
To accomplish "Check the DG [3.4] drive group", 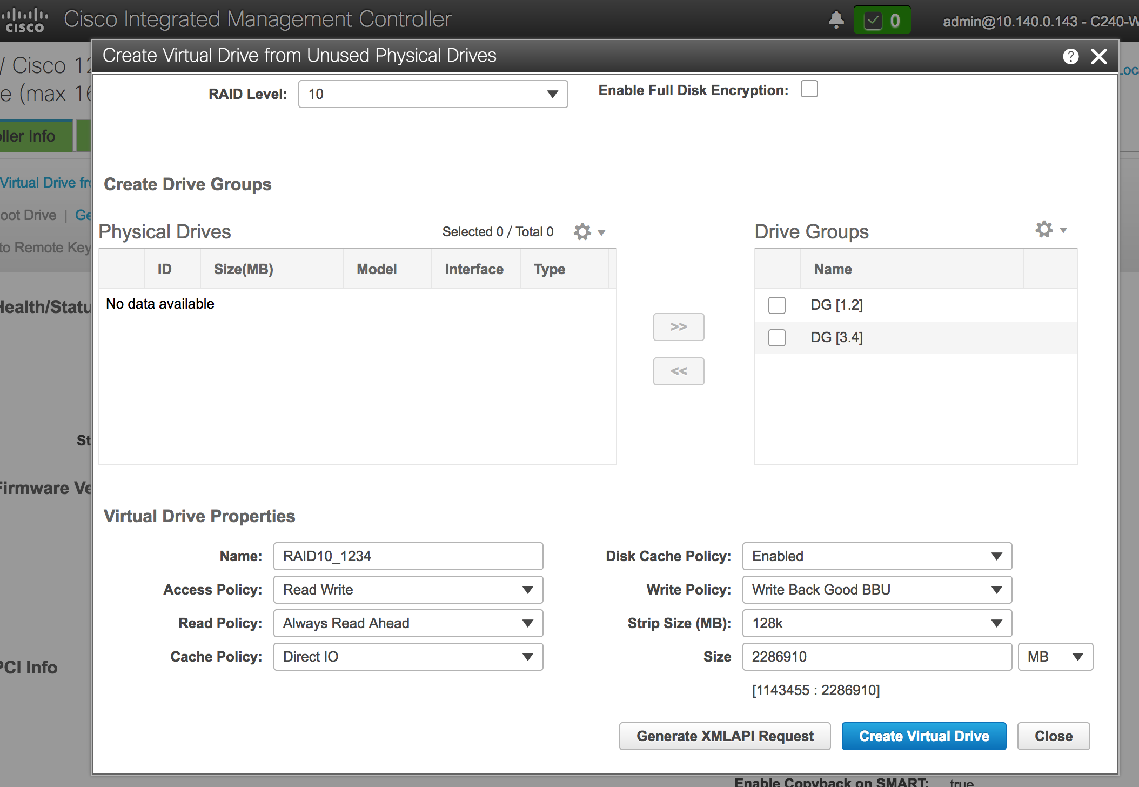I will pos(777,338).
